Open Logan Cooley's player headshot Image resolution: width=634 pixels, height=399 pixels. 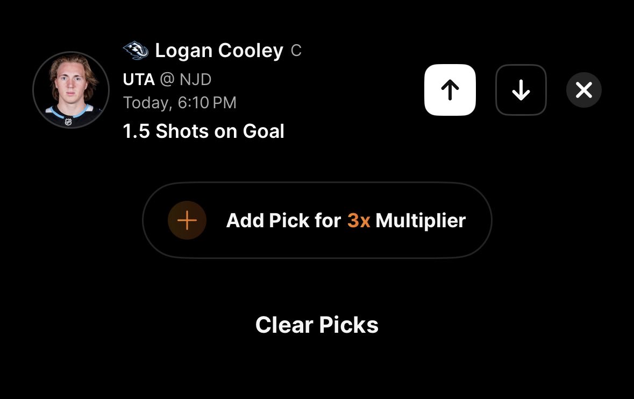tap(71, 90)
